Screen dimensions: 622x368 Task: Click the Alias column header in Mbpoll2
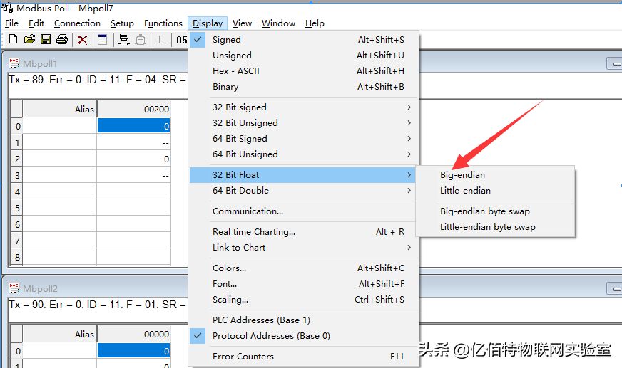tap(59, 334)
